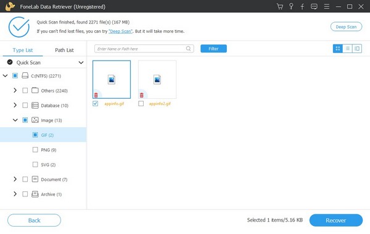Collapse the Quick Scan section chevron
The height and width of the screenshot is (234, 370).
(x=81, y=62)
